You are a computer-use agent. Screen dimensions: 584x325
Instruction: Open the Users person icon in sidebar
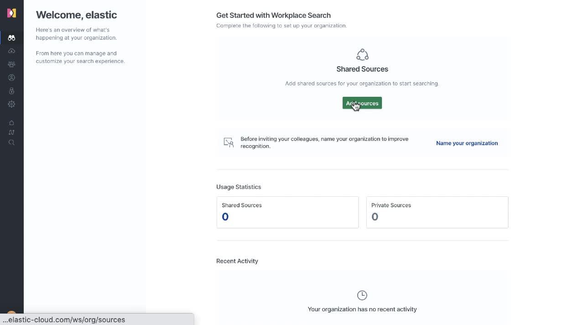pos(11,78)
